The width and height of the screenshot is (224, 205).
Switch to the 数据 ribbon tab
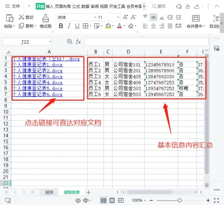click(x=85, y=6)
